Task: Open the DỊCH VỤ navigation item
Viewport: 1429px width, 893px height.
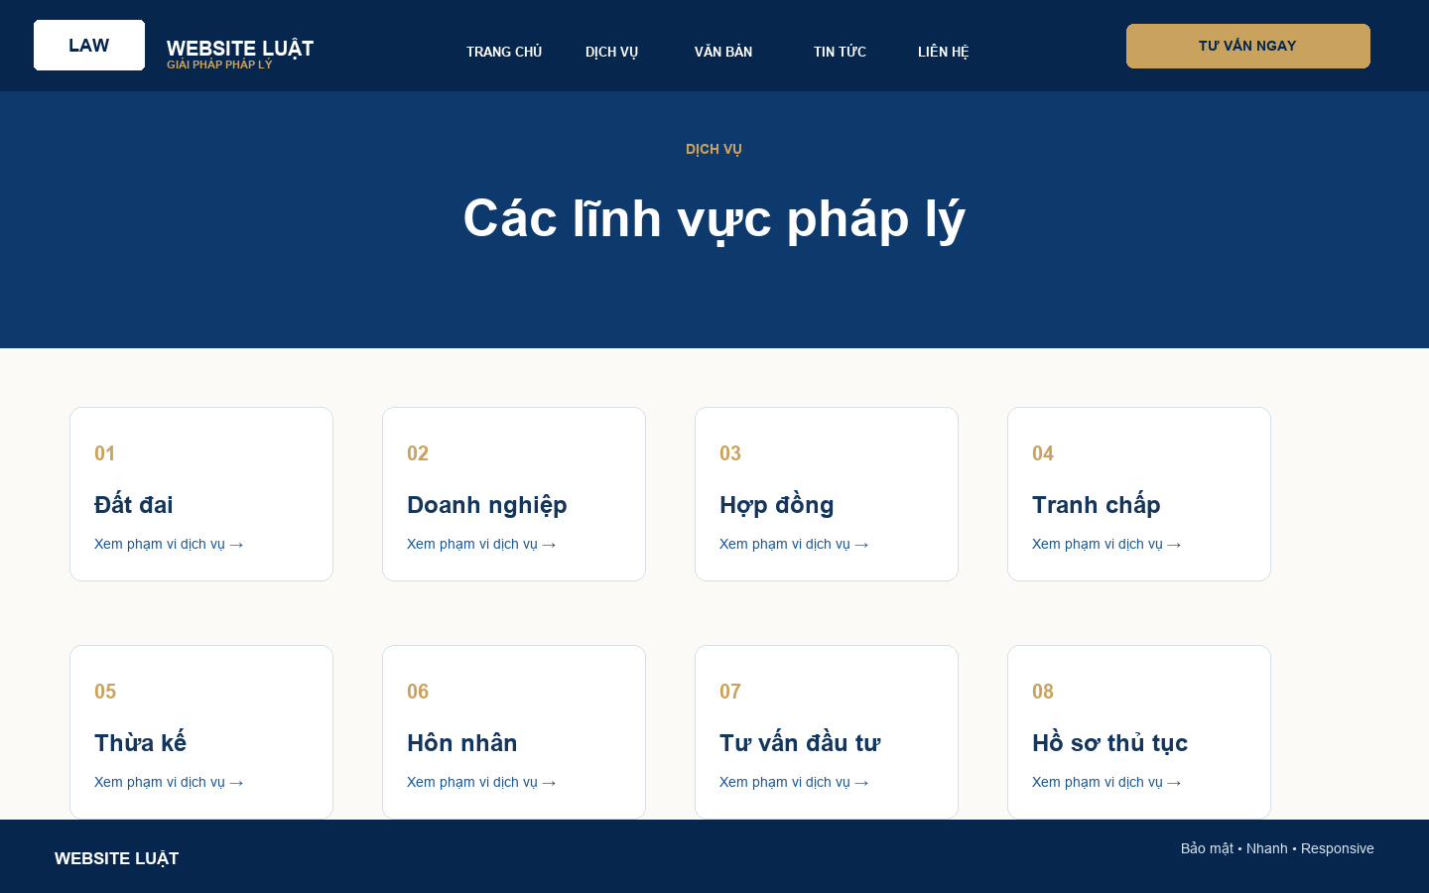Action: [x=611, y=52]
